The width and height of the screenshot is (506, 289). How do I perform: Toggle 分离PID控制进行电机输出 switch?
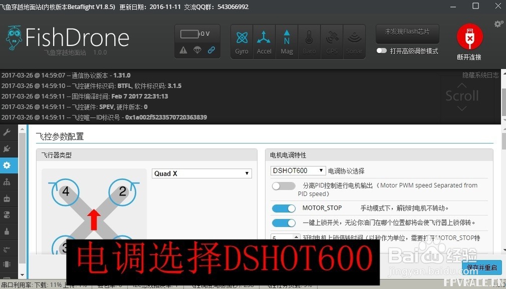pyautogui.click(x=283, y=186)
